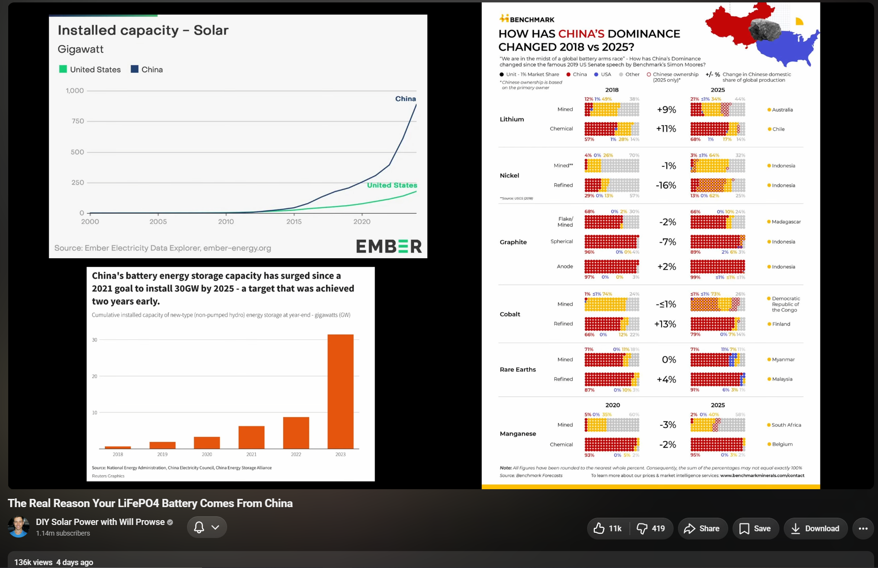Click the "-7%" change for spherical Graphite
The width and height of the screenshot is (878, 568).
pyautogui.click(x=667, y=242)
